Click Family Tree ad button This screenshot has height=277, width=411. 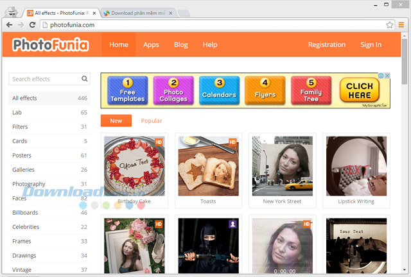[x=311, y=90]
